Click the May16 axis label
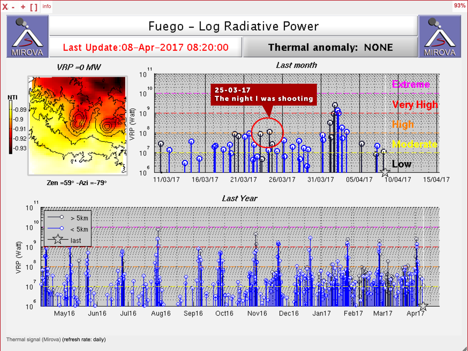The width and height of the screenshot is (468, 351). [x=64, y=314]
